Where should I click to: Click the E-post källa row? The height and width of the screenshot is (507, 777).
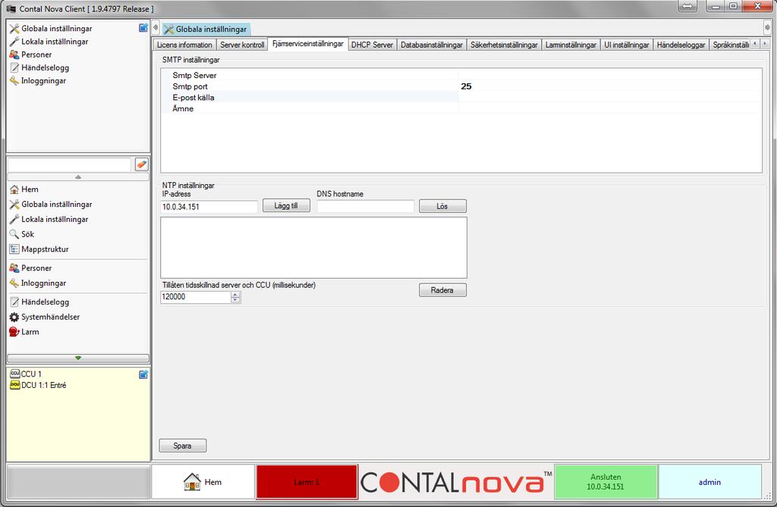pyautogui.click(x=461, y=97)
